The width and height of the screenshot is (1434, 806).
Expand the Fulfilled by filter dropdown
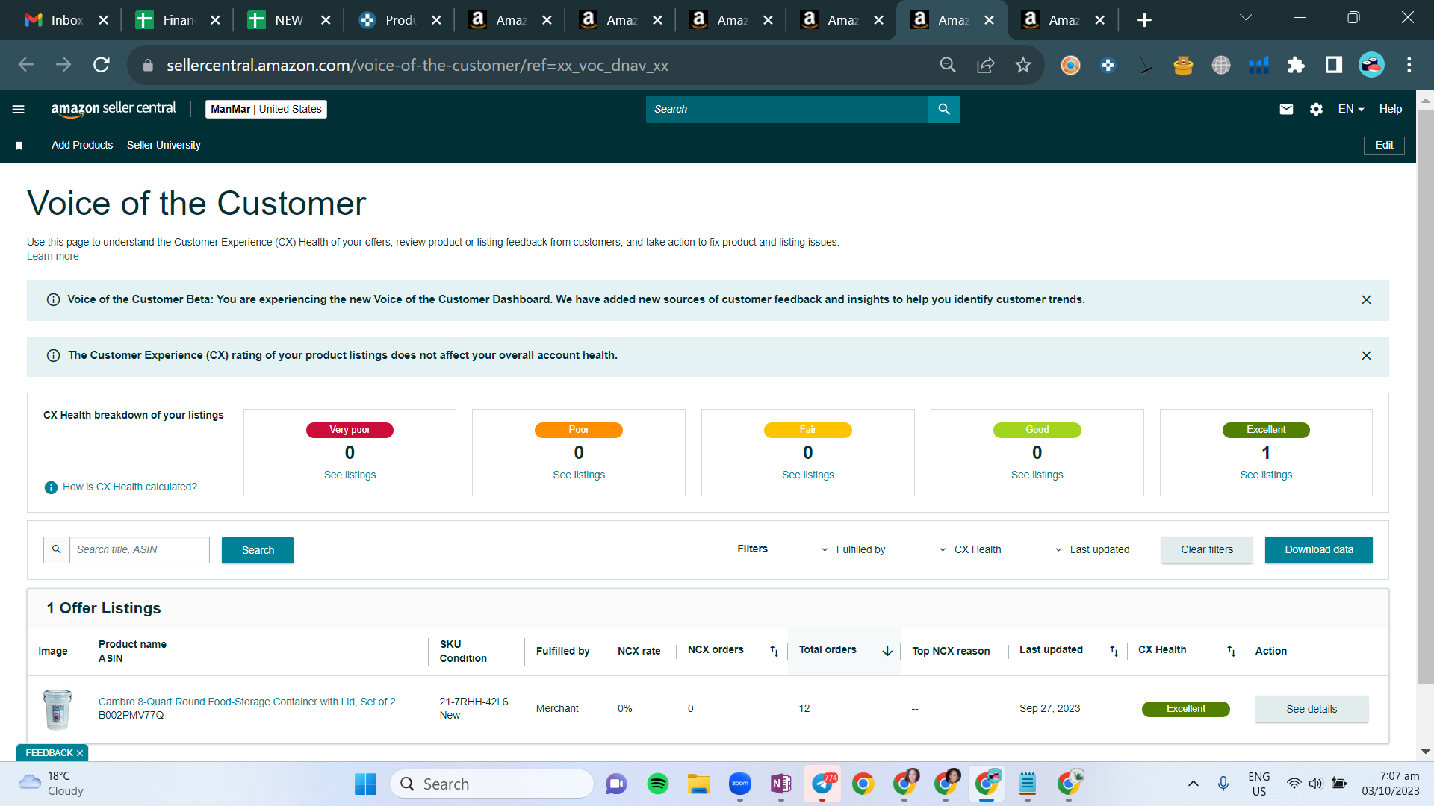pos(853,550)
